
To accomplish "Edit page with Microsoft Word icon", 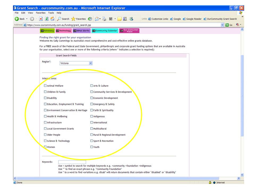I will pos(110,19).
